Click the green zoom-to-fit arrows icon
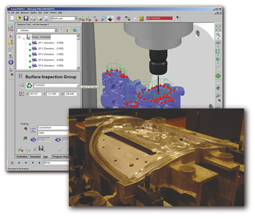This screenshot has height=219, width=255. pyautogui.click(x=218, y=28)
